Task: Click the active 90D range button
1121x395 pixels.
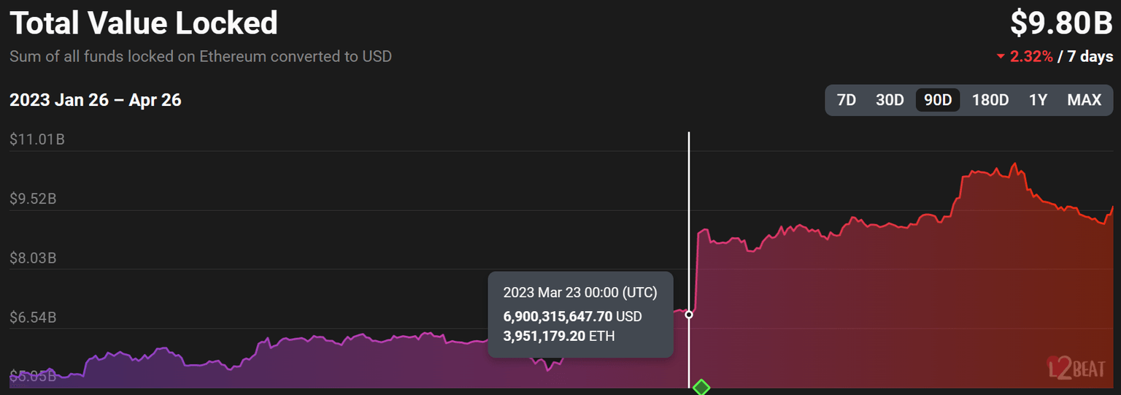Action: click(x=938, y=100)
